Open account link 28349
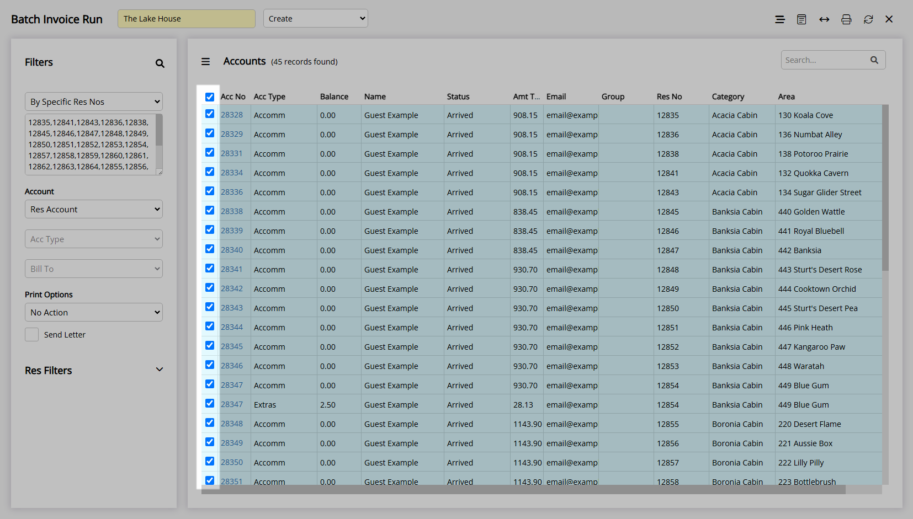This screenshot has height=519, width=913. 232,443
